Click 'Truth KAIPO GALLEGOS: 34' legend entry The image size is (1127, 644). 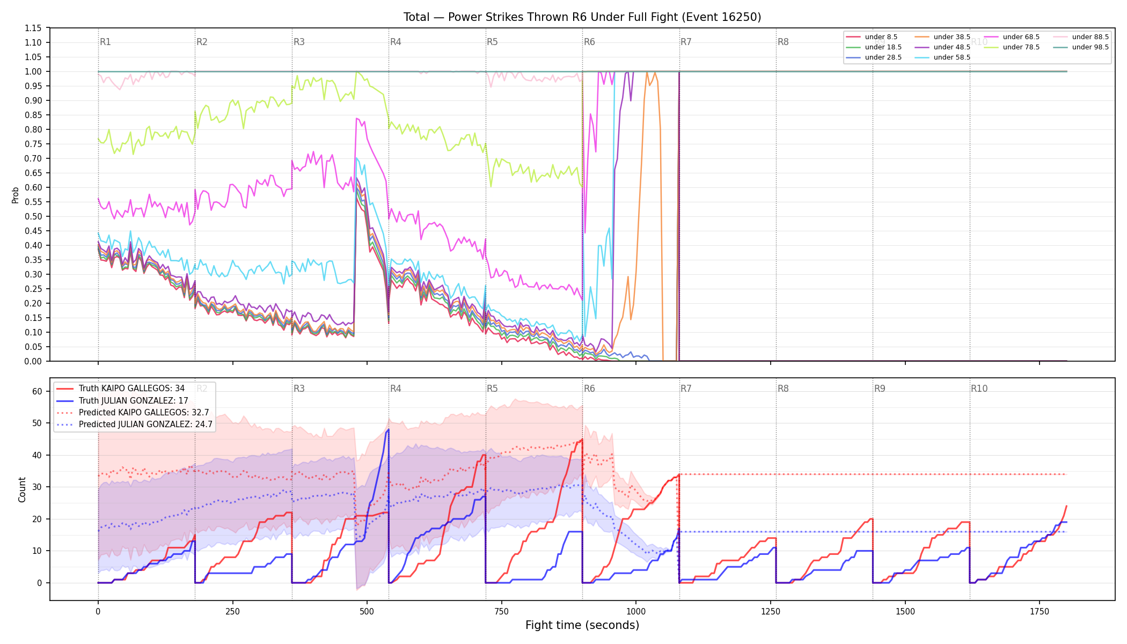click(x=131, y=389)
